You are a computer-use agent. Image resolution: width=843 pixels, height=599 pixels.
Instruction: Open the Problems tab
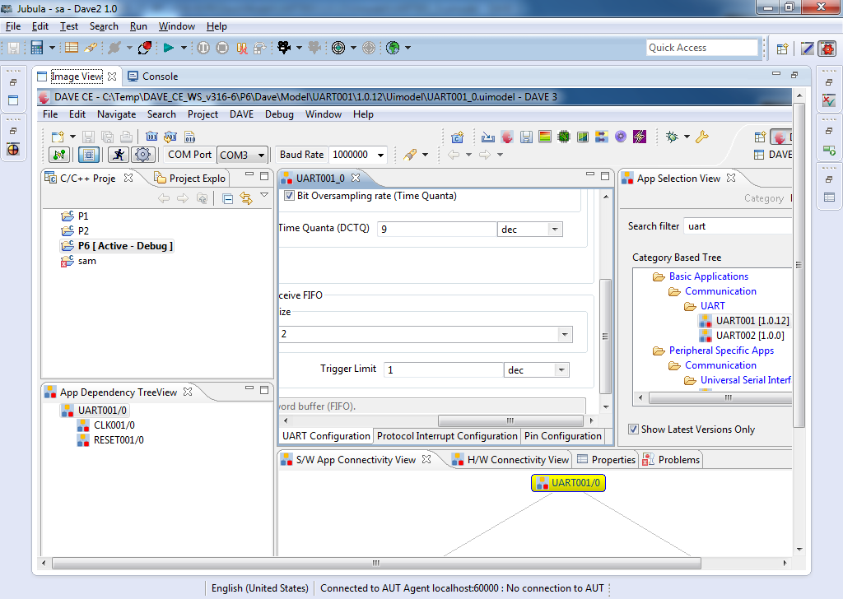coord(672,460)
